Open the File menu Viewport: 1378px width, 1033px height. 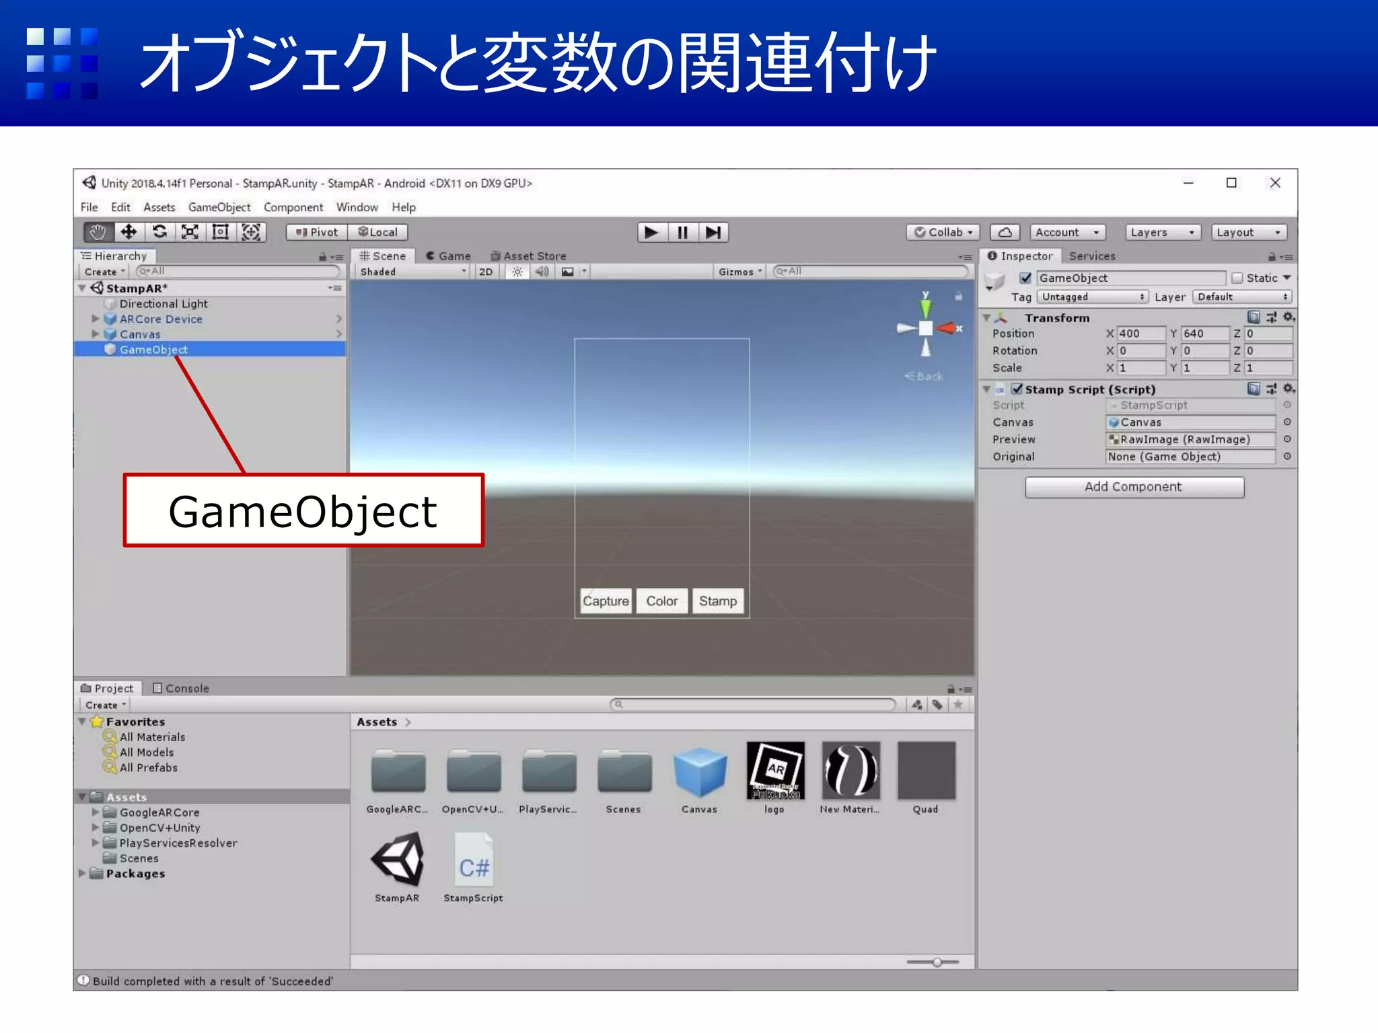click(89, 207)
